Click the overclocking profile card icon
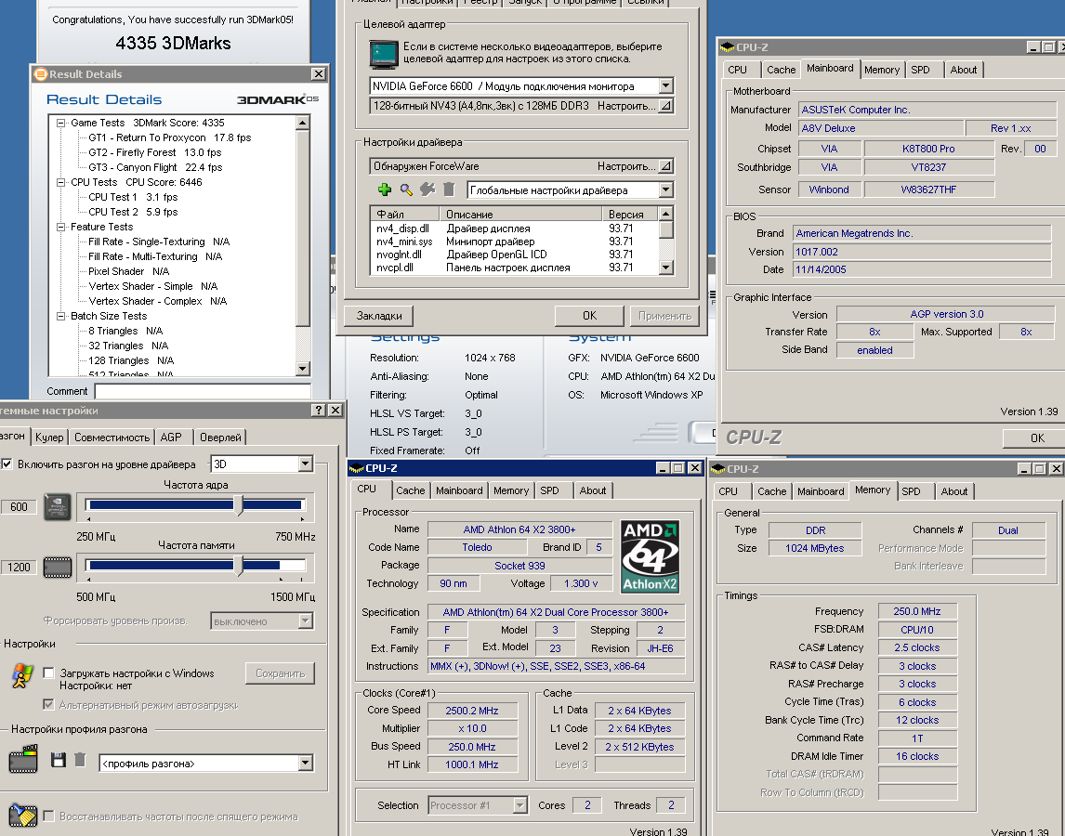1065x836 pixels. [23, 759]
